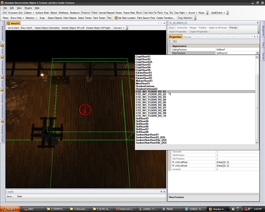Click the Start button on taskbar
Image resolution: width=265 pixels, height=212 pixels.
tap(9, 208)
